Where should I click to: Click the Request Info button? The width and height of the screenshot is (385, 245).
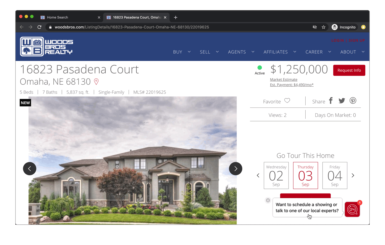(349, 70)
